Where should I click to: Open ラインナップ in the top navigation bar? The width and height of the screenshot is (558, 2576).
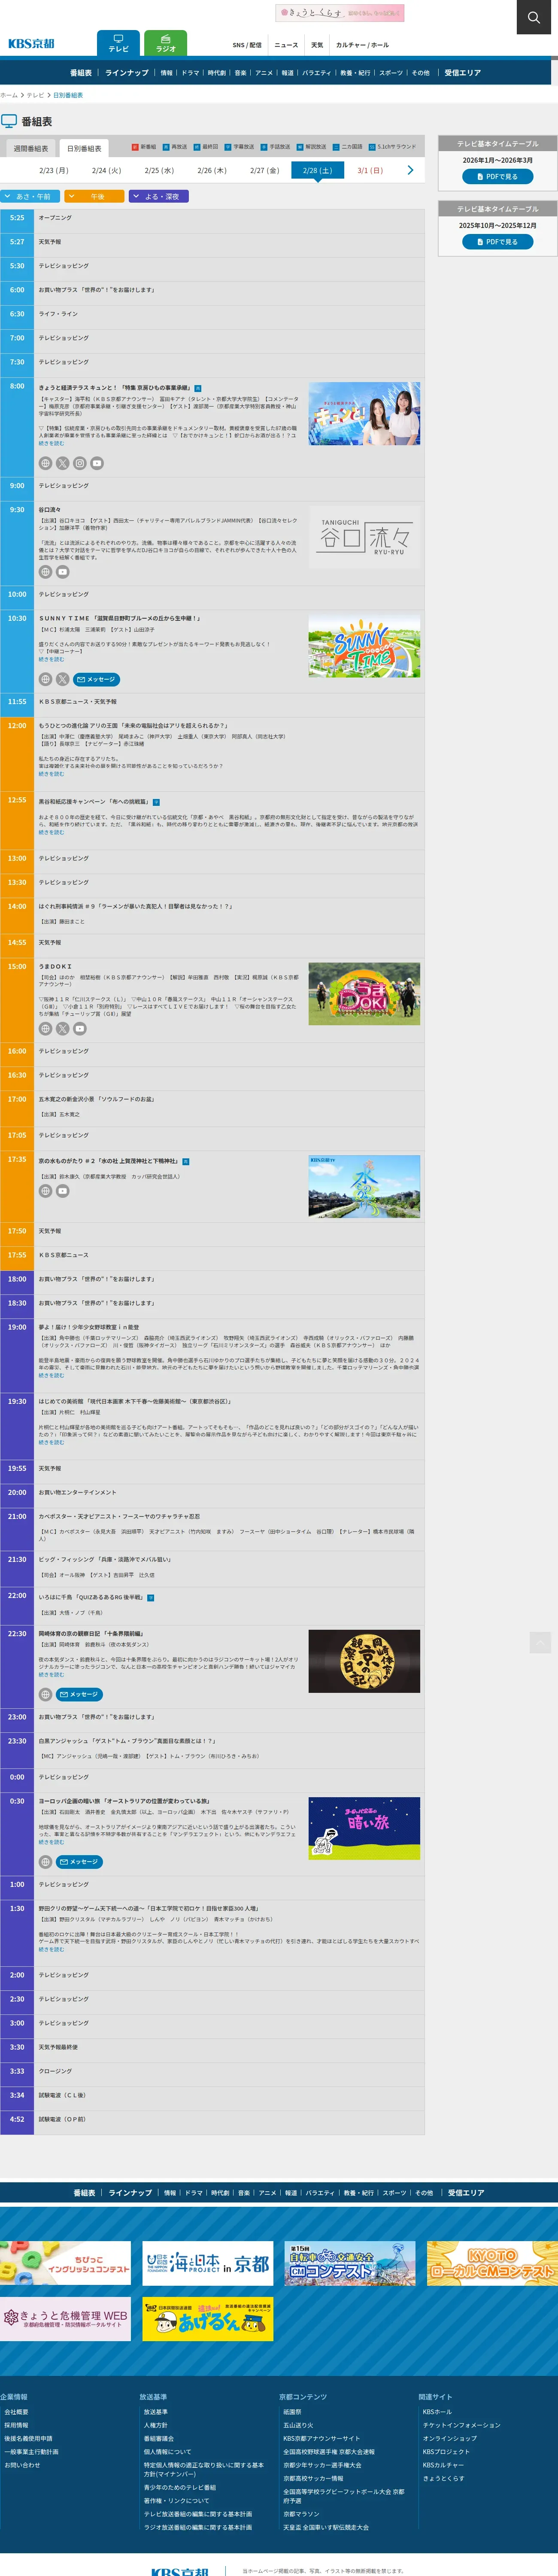(127, 73)
